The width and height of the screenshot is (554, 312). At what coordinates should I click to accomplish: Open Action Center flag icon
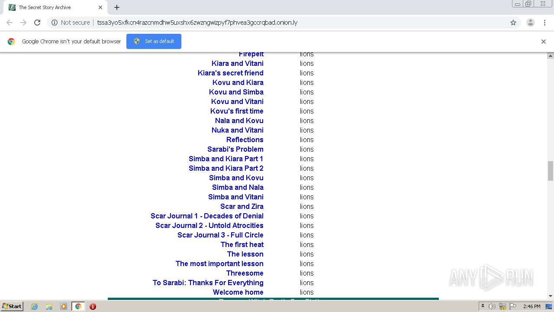[513, 306]
